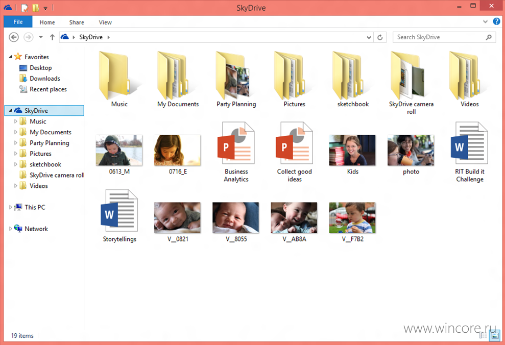
Task: Select Downloads in Favorites
Action: pyautogui.click(x=45, y=79)
